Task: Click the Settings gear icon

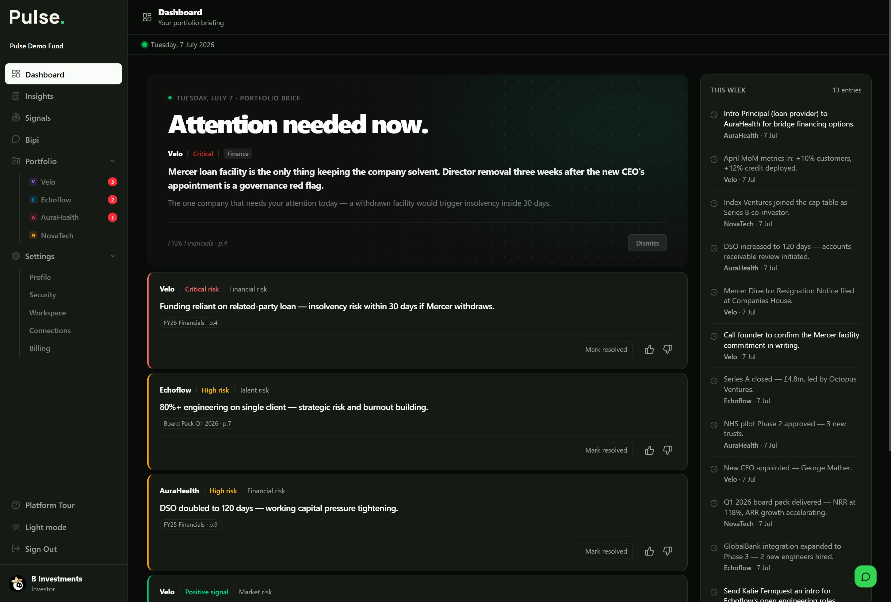Action: coord(16,256)
